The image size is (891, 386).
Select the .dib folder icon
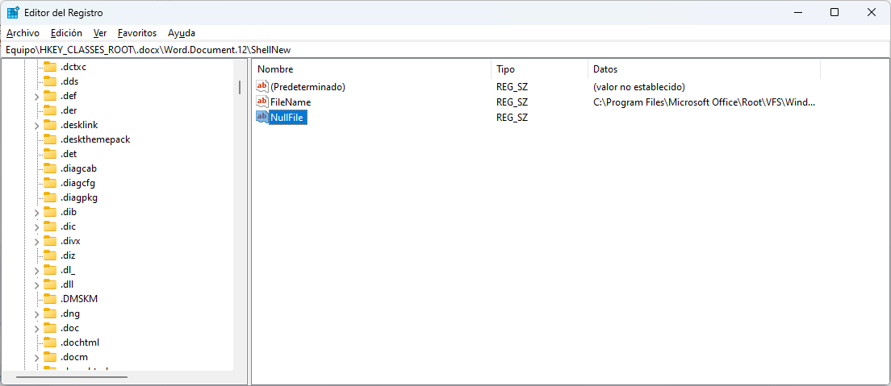pos(51,212)
